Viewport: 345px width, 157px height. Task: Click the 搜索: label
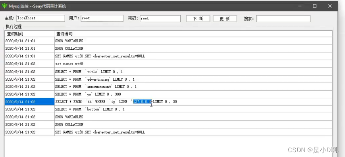[x=249, y=19]
